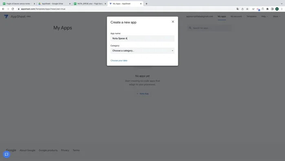The width and height of the screenshot is (285, 161).
Task: Reload the current page
Action: [x=13, y=9]
